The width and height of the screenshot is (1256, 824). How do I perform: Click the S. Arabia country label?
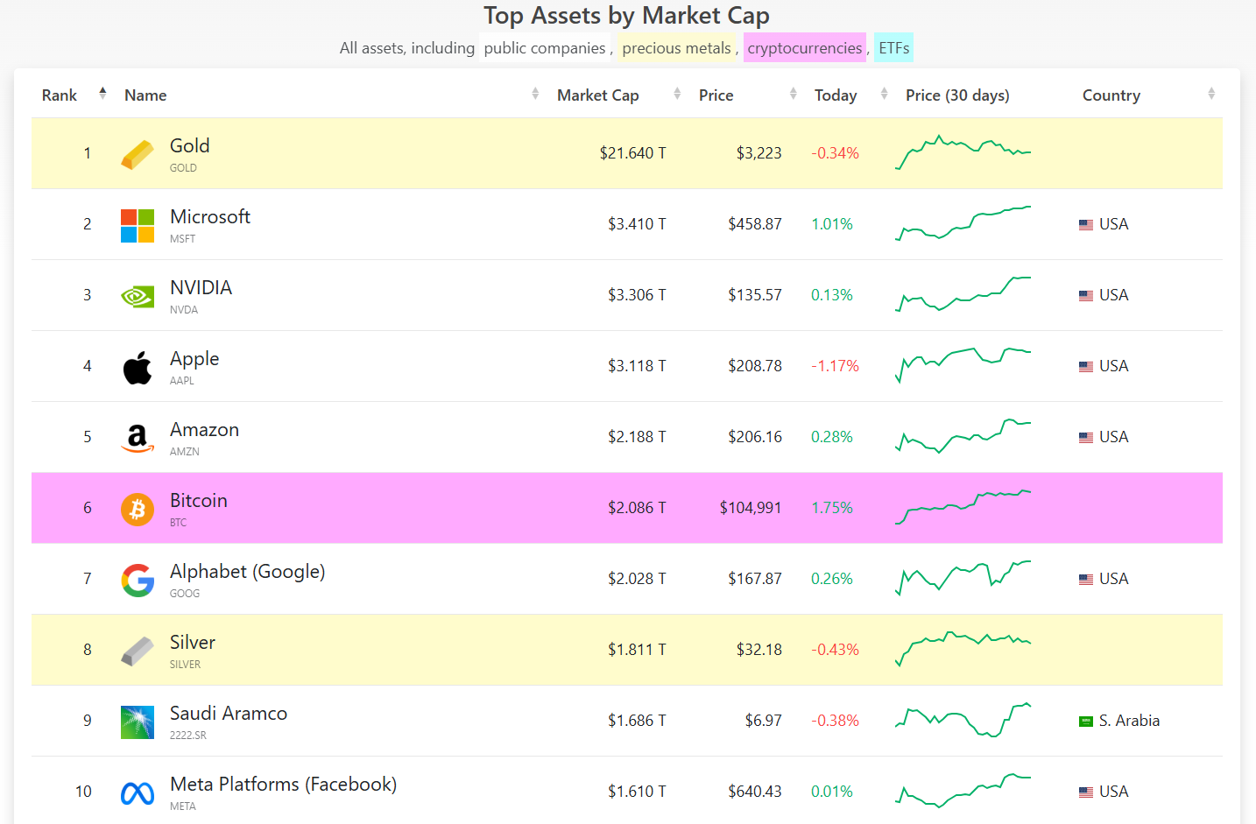pos(1130,721)
